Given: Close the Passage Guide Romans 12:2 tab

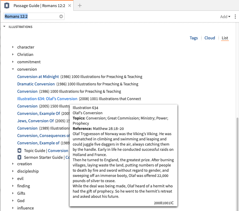Looking at the screenshot, I should (70, 6).
